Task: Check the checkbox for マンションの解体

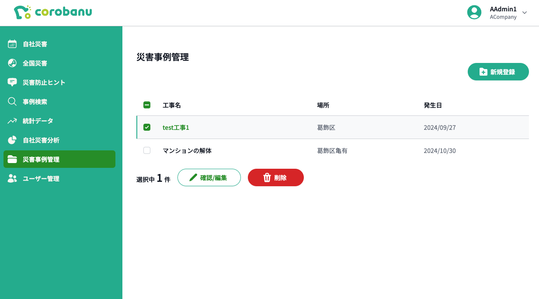Action: tap(147, 150)
